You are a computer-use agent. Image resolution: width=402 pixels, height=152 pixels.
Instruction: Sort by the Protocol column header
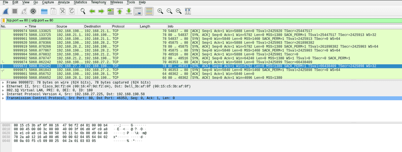point(125,26)
